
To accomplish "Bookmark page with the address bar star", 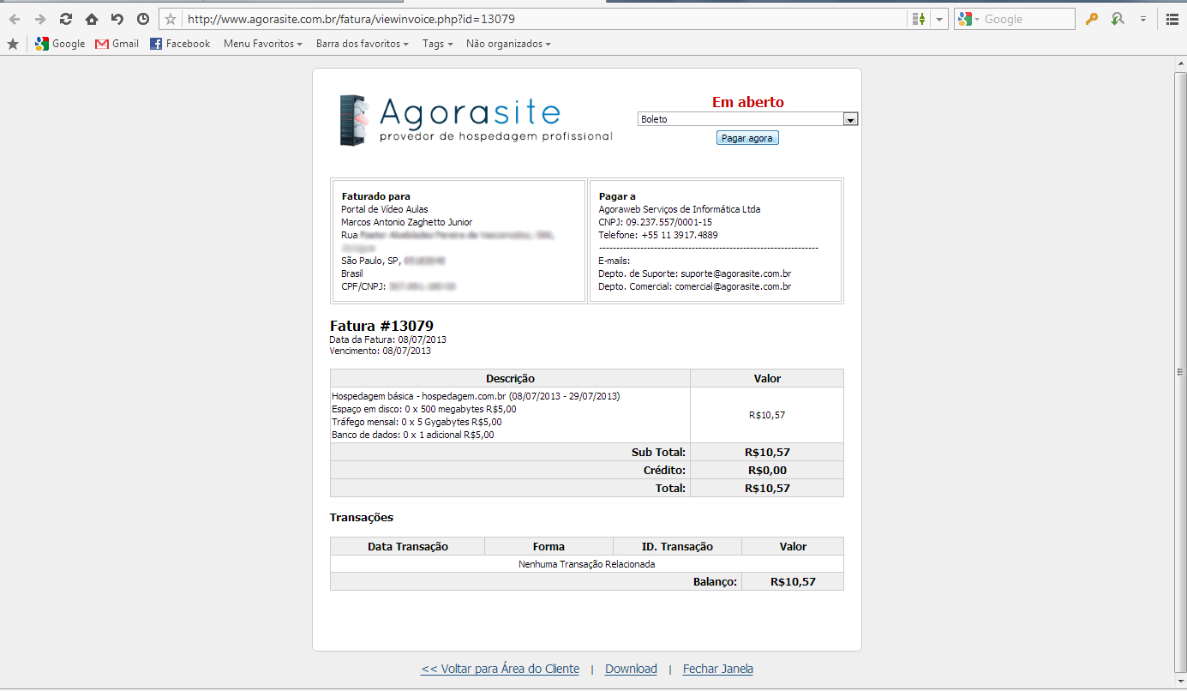I will point(171,19).
